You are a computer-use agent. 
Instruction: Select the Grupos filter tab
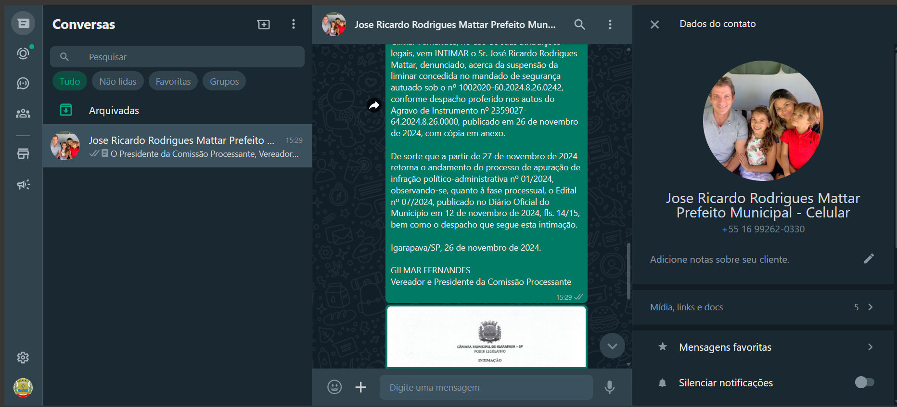pos(224,81)
